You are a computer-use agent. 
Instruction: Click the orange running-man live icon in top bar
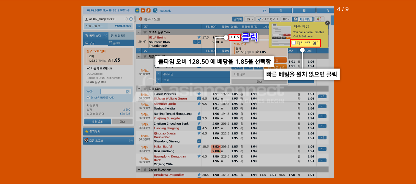click(x=149, y=10)
